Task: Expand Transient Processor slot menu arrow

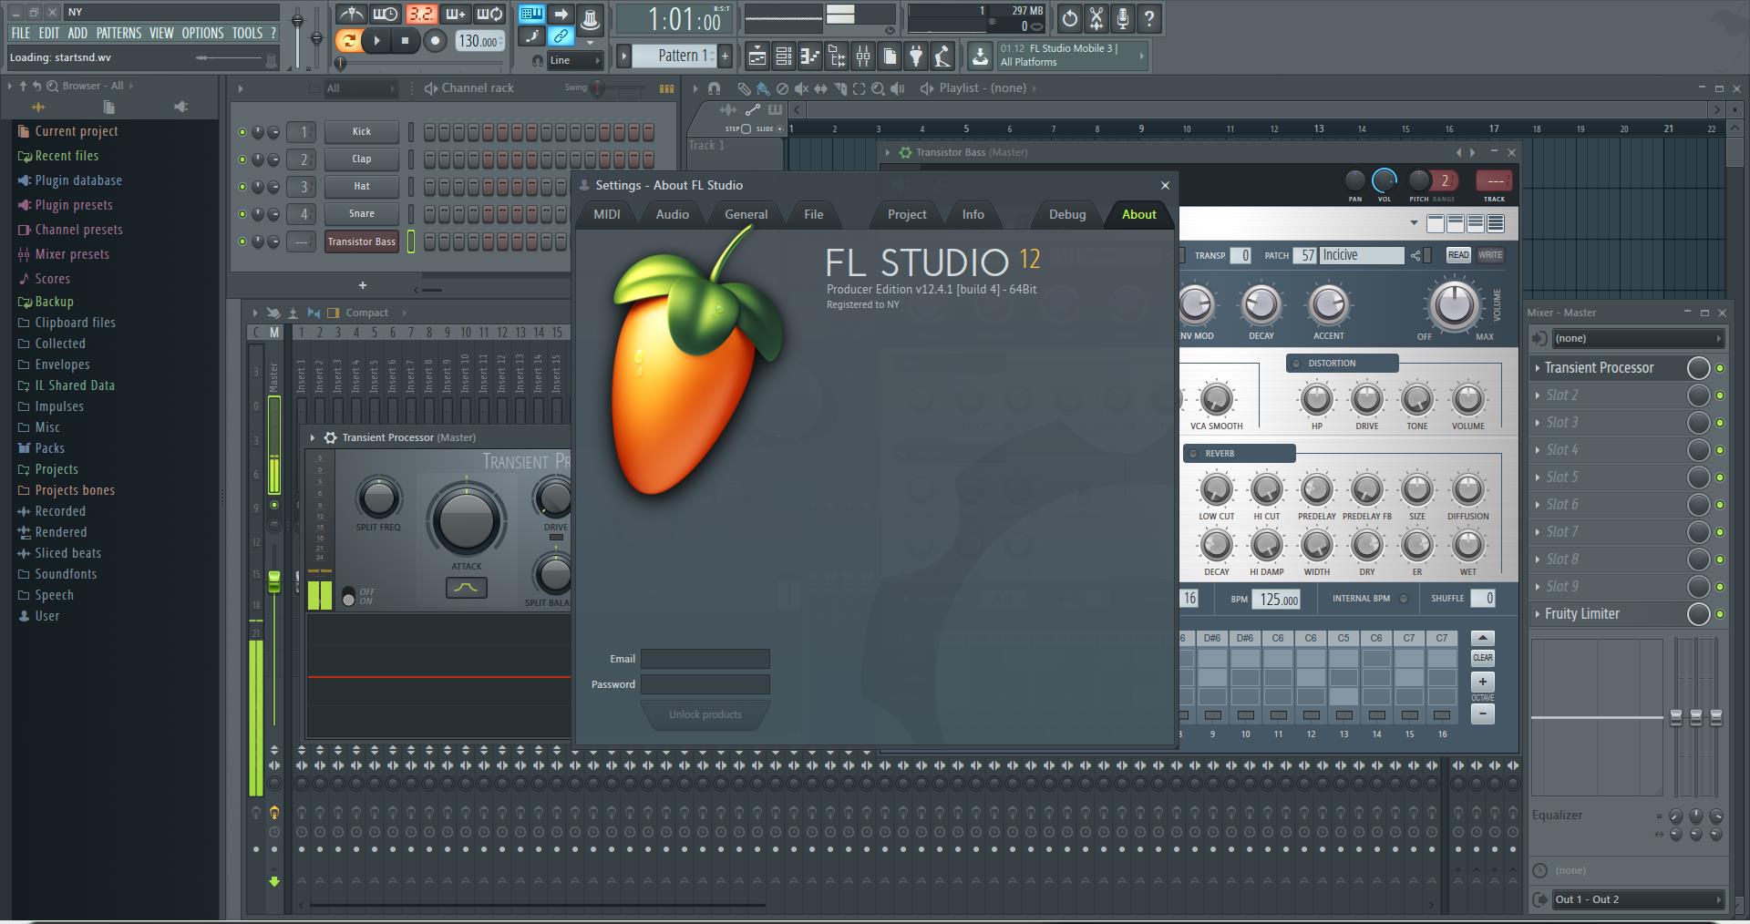Action: click(1538, 368)
